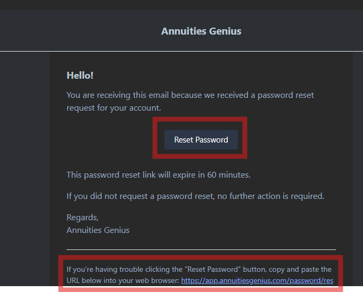The width and height of the screenshot is (363, 292).
Task: Click the Annuities Genius signature under Regards
Action: [98, 230]
